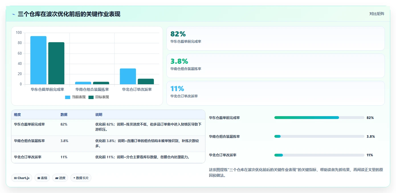
Task: Click 华北仓订单改派率 table row label
Action: click(x=28, y=157)
